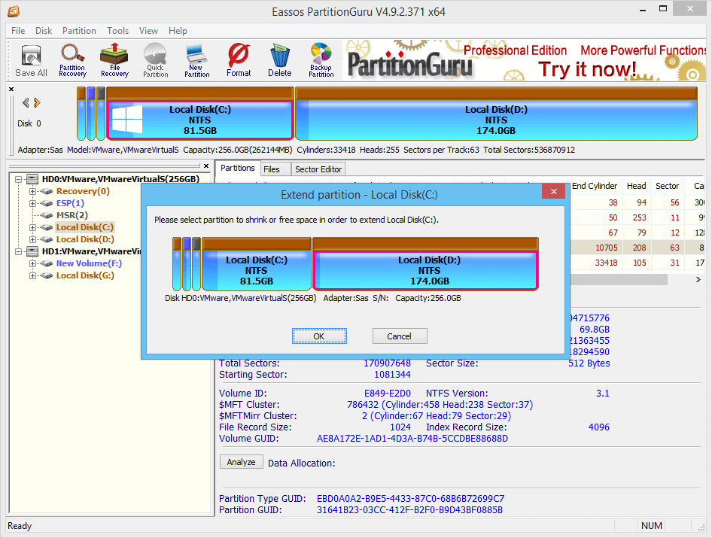
Task: Click the NUM status bar indicator
Action: (x=652, y=526)
